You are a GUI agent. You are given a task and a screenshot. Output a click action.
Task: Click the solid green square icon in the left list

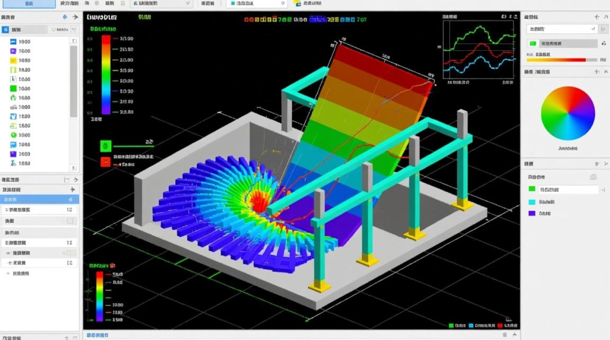click(x=13, y=89)
